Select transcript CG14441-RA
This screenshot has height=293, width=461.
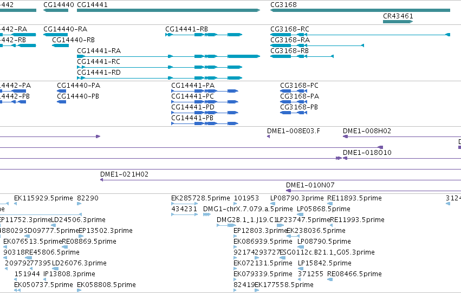(x=168, y=56)
